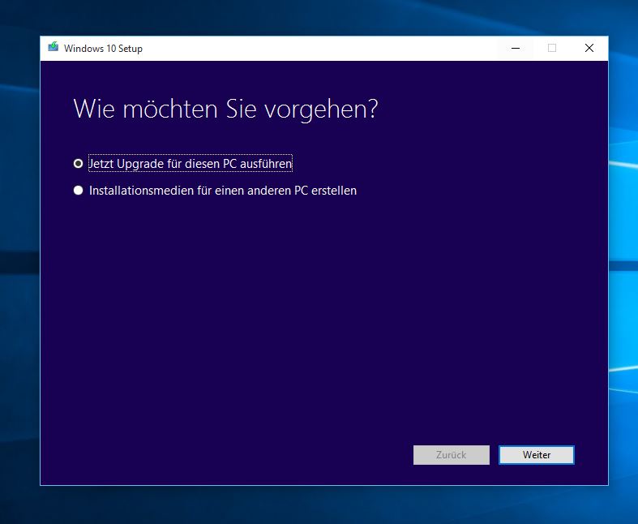
Task: Click the 'Windows 10 Setup' title text
Action: tap(103, 49)
